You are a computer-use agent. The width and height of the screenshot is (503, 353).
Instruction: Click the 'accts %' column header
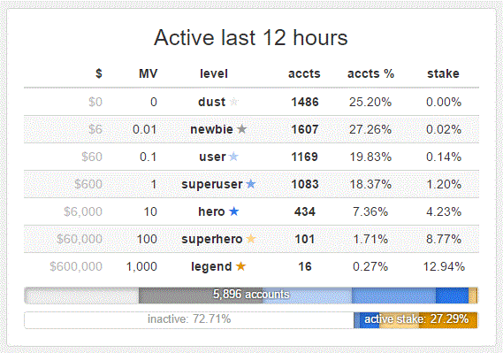(x=370, y=73)
